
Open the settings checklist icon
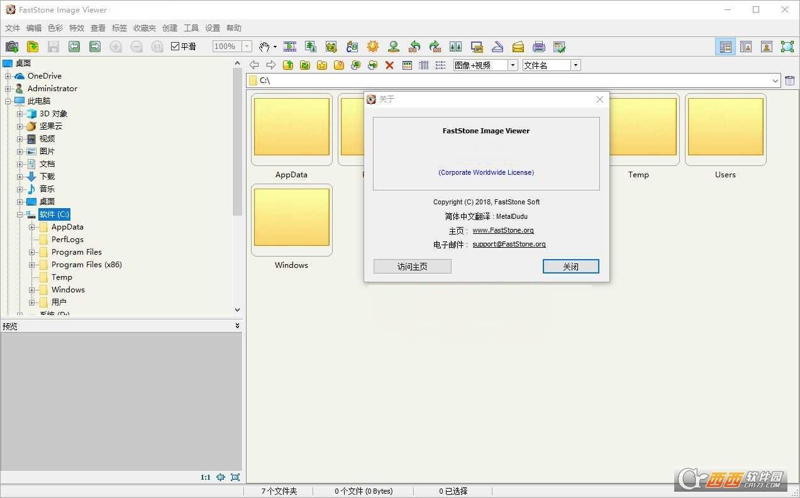tap(559, 47)
